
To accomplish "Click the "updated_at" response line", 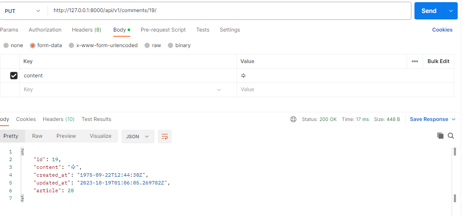I will (102, 183).
